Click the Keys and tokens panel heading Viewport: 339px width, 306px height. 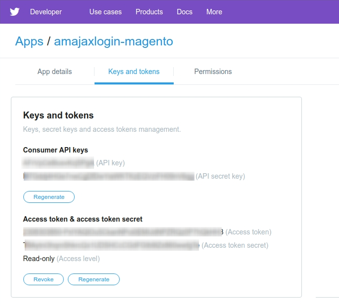(x=58, y=115)
